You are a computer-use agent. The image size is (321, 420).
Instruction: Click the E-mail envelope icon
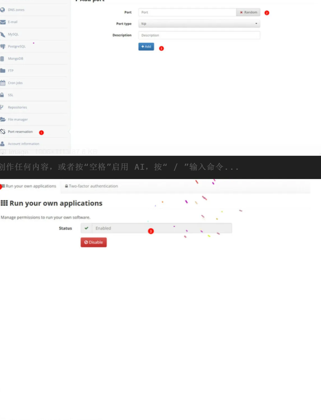click(3, 22)
